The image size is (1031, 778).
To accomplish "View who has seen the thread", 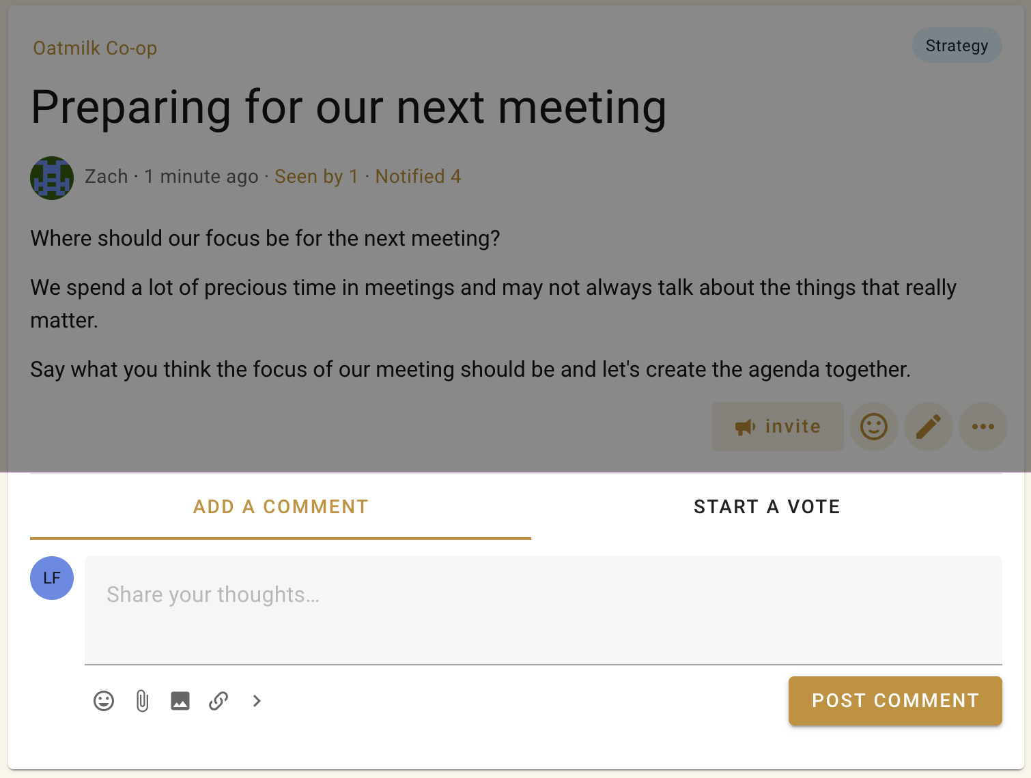I will (x=316, y=177).
